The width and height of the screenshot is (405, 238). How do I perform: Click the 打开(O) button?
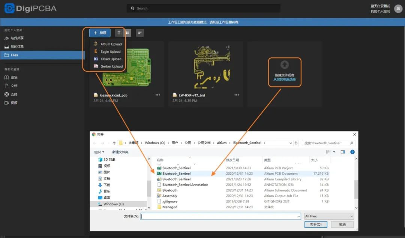316,225
